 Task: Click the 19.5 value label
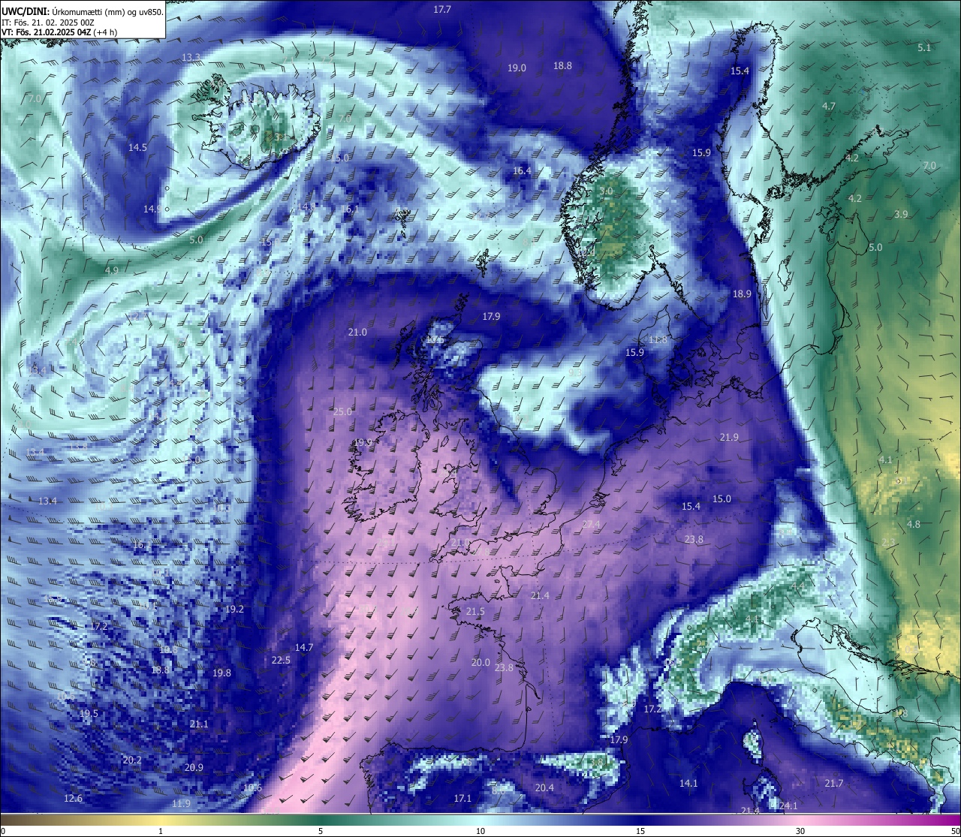click(89, 714)
